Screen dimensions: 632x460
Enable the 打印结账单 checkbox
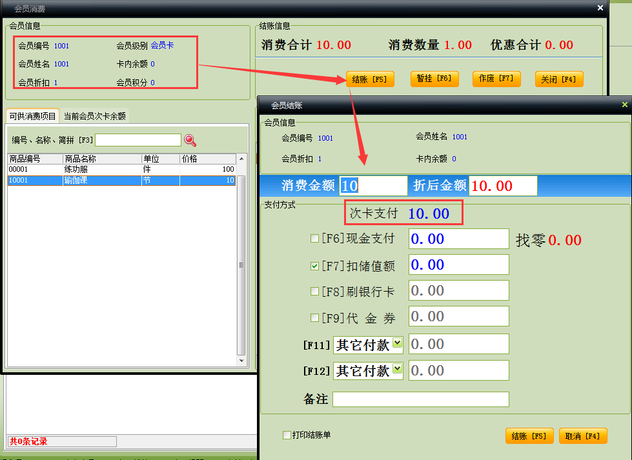pos(287,435)
